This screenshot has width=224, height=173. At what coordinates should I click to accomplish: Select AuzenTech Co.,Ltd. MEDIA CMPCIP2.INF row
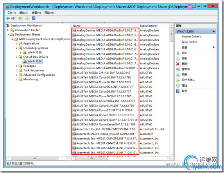107,129
